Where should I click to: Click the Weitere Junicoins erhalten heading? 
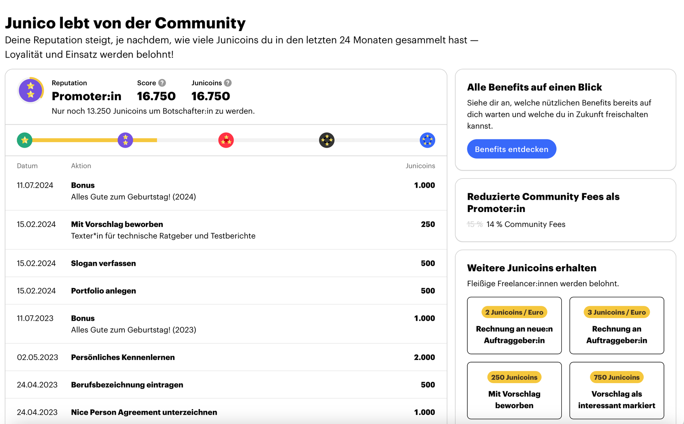click(x=532, y=268)
